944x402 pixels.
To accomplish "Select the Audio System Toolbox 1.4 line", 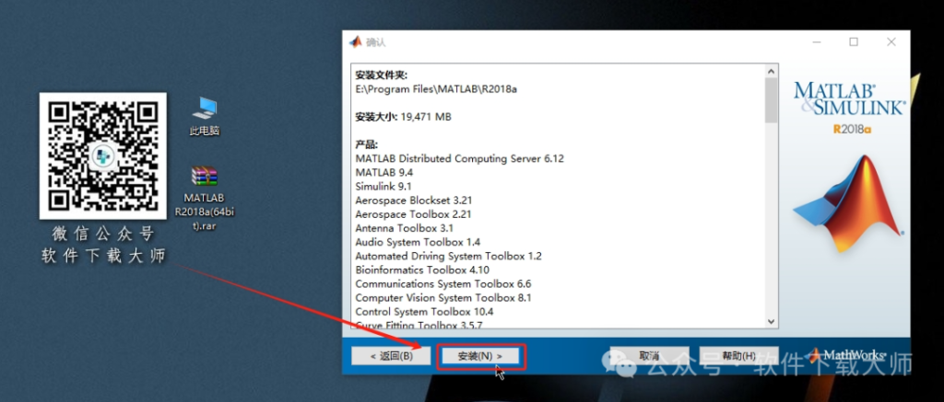I will pyautogui.click(x=418, y=242).
